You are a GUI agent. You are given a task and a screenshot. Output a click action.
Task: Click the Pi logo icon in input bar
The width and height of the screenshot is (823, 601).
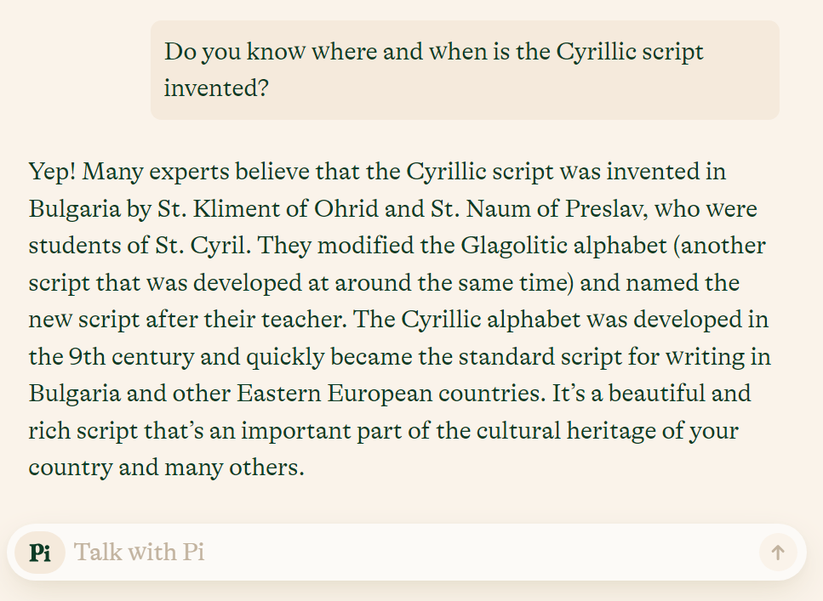40,553
